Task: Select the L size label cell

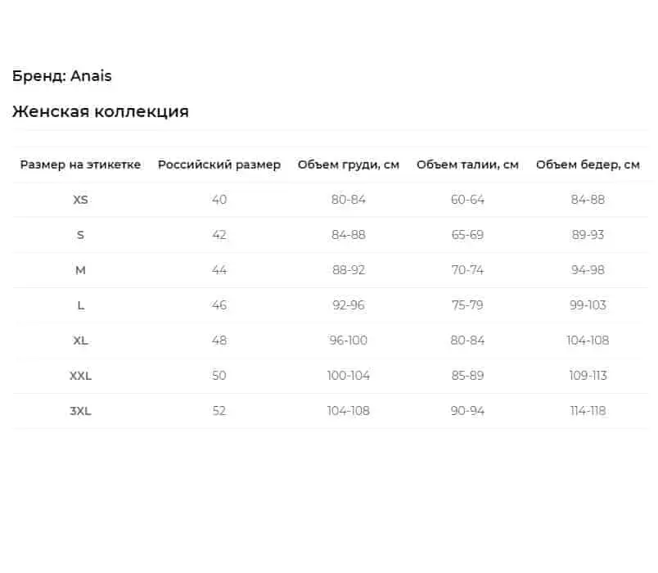Action: (x=80, y=305)
